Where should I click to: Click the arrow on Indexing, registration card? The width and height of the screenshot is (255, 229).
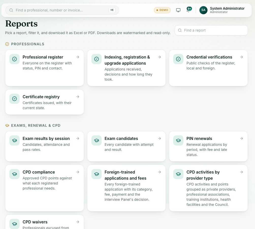(x=160, y=57)
